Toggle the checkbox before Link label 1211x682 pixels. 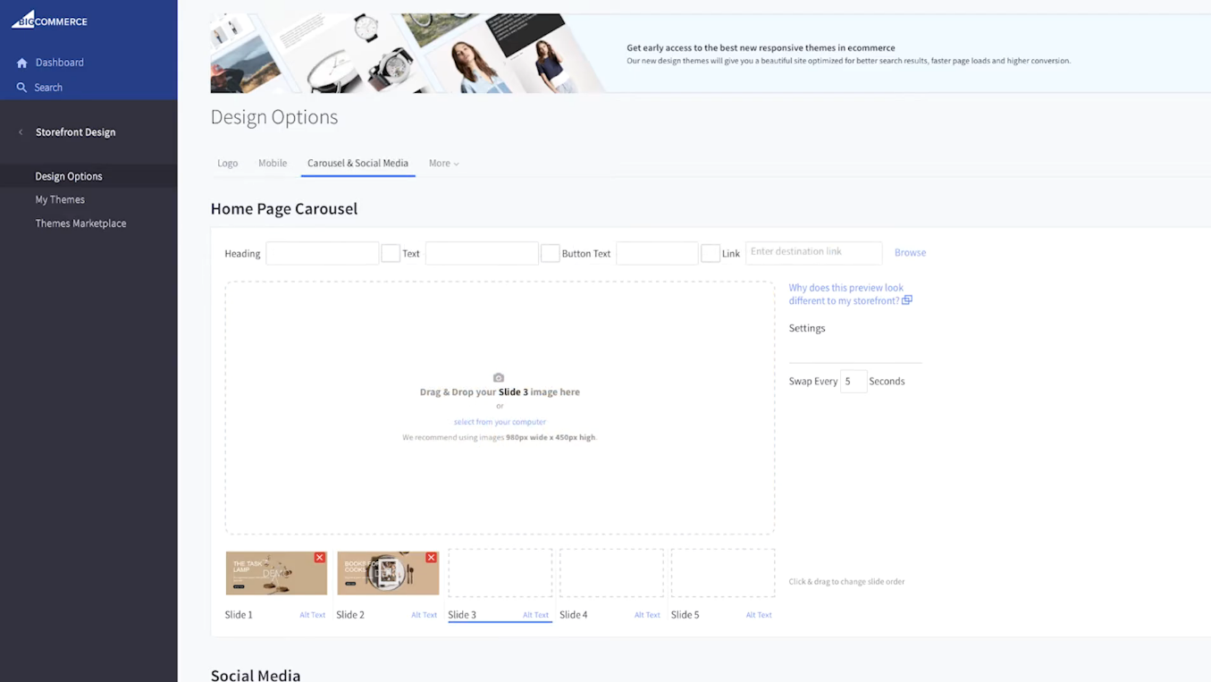(x=711, y=253)
